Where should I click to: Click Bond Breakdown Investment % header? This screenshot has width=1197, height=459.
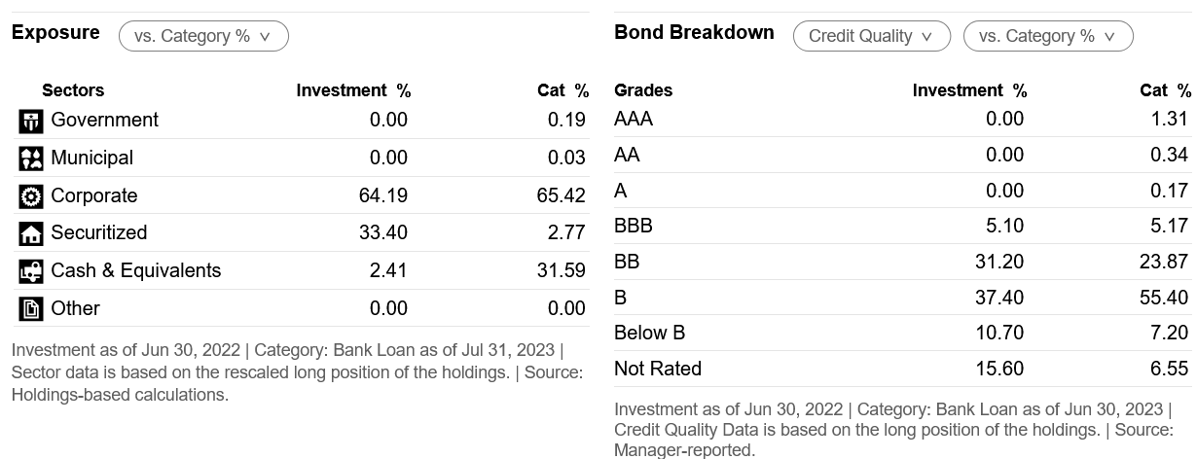969,90
